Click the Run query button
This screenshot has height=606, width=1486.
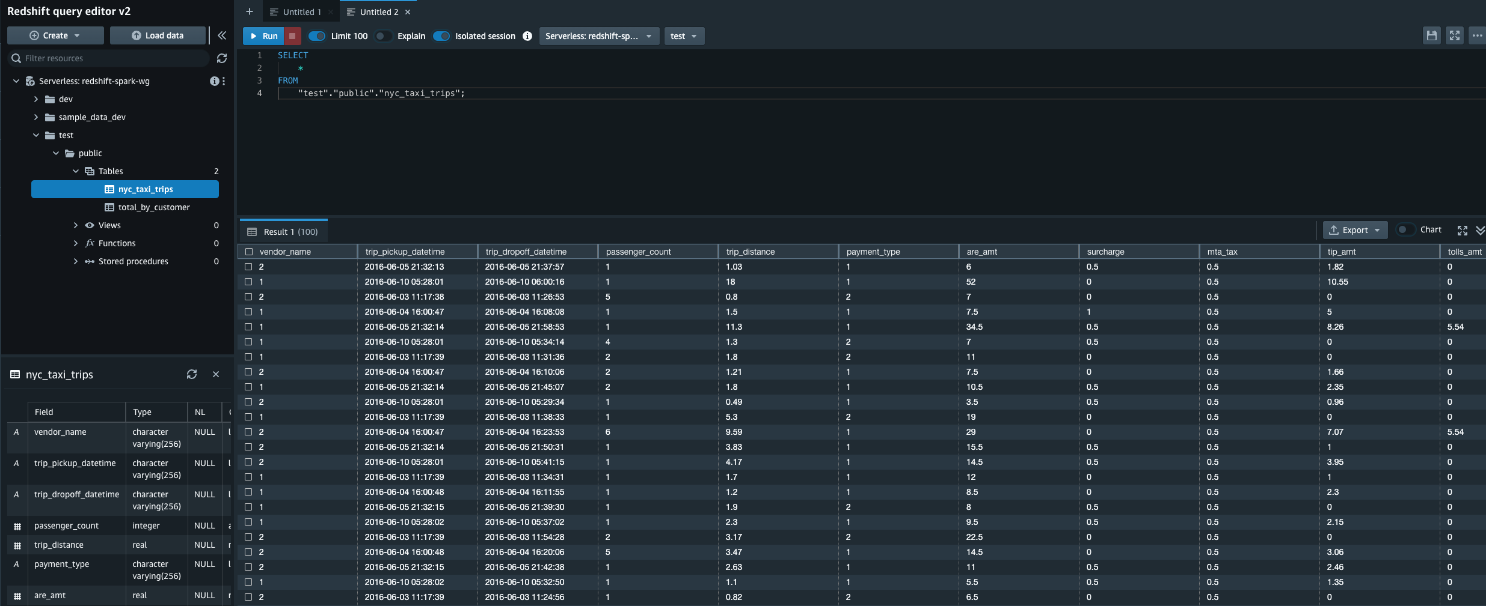point(263,36)
